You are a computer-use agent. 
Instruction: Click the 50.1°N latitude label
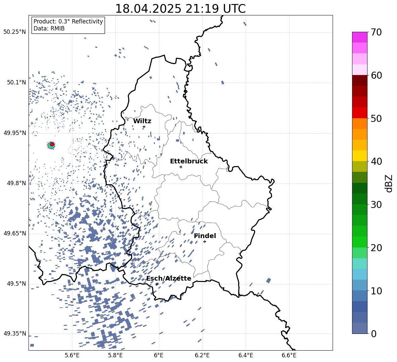[16, 83]
